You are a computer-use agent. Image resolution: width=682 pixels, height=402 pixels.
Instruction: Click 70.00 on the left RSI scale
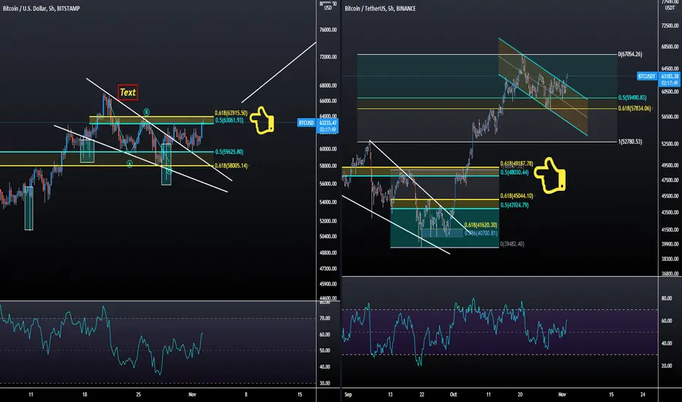pyautogui.click(x=325, y=318)
